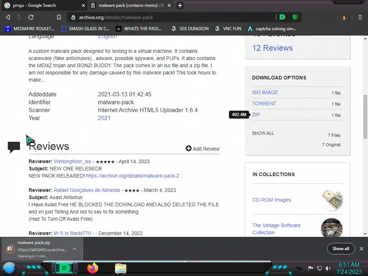The height and width of the screenshot is (276, 368).
Task: Expand the malware pack.zip download options chevron
Action: point(74,249)
